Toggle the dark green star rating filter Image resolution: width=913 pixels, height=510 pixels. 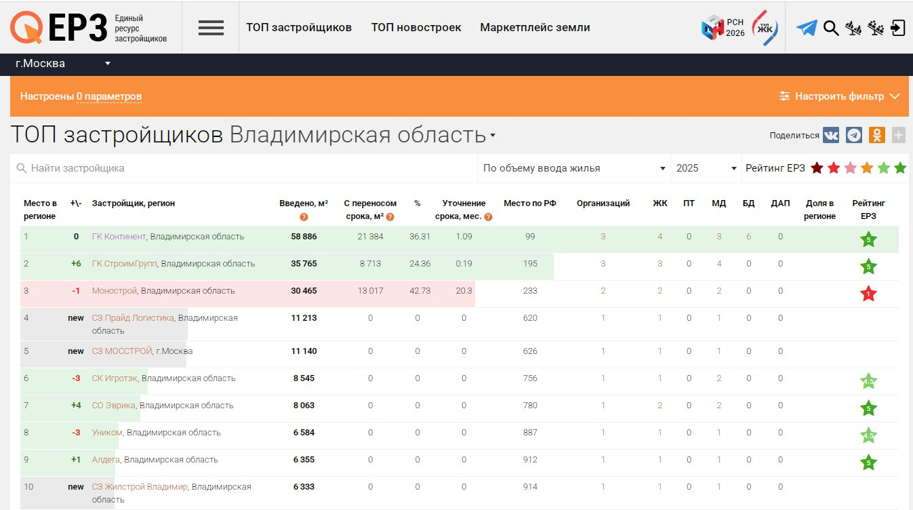tap(900, 168)
